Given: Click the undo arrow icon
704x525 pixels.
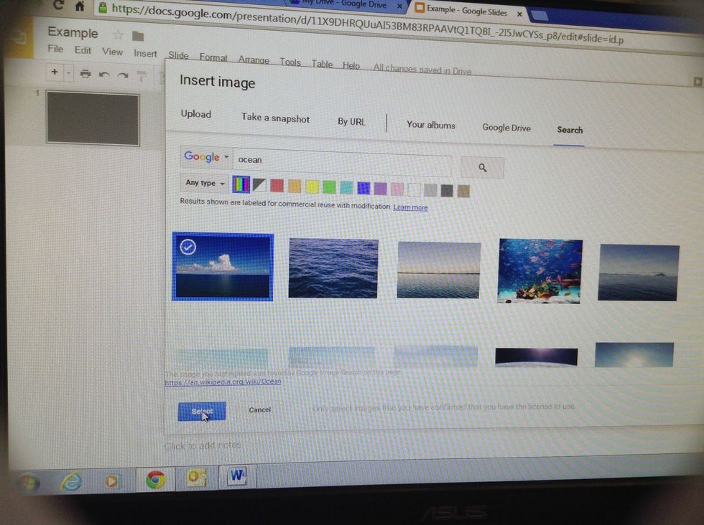Looking at the screenshot, I should [104, 75].
